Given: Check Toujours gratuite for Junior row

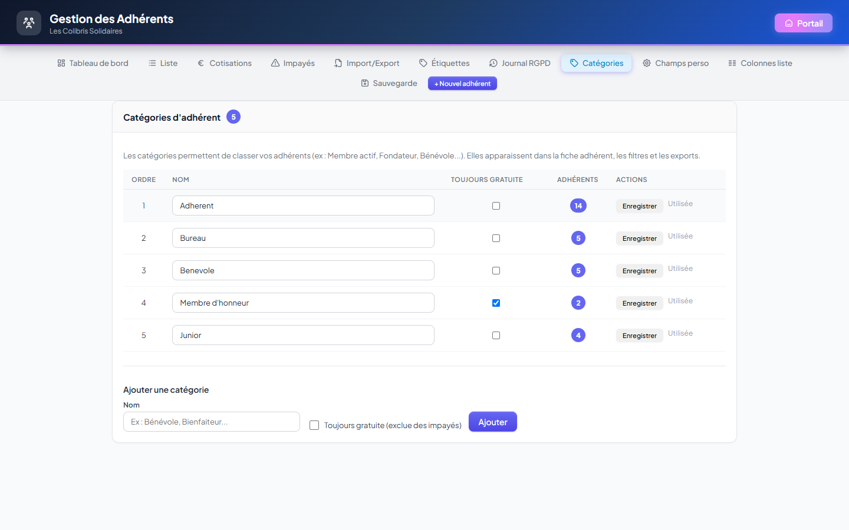Looking at the screenshot, I should click(x=496, y=335).
